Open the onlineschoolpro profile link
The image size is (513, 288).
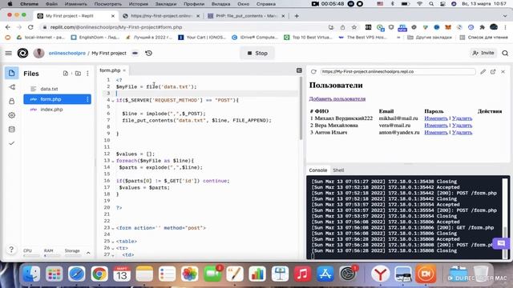coord(67,53)
